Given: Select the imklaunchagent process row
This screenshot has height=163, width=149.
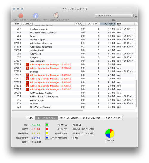Looking at the screenshot, I should (73, 29).
